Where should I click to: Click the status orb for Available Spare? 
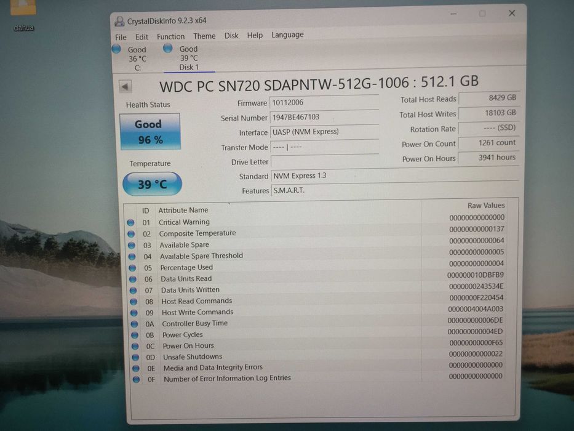132,245
